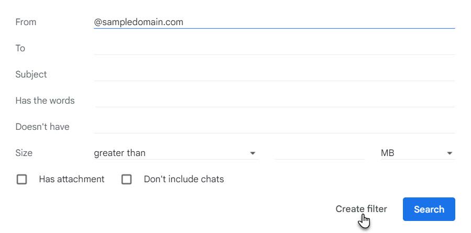Select the Has the words input field
The height and width of the screenshot is (233, 471).
[x=273, y=101]
